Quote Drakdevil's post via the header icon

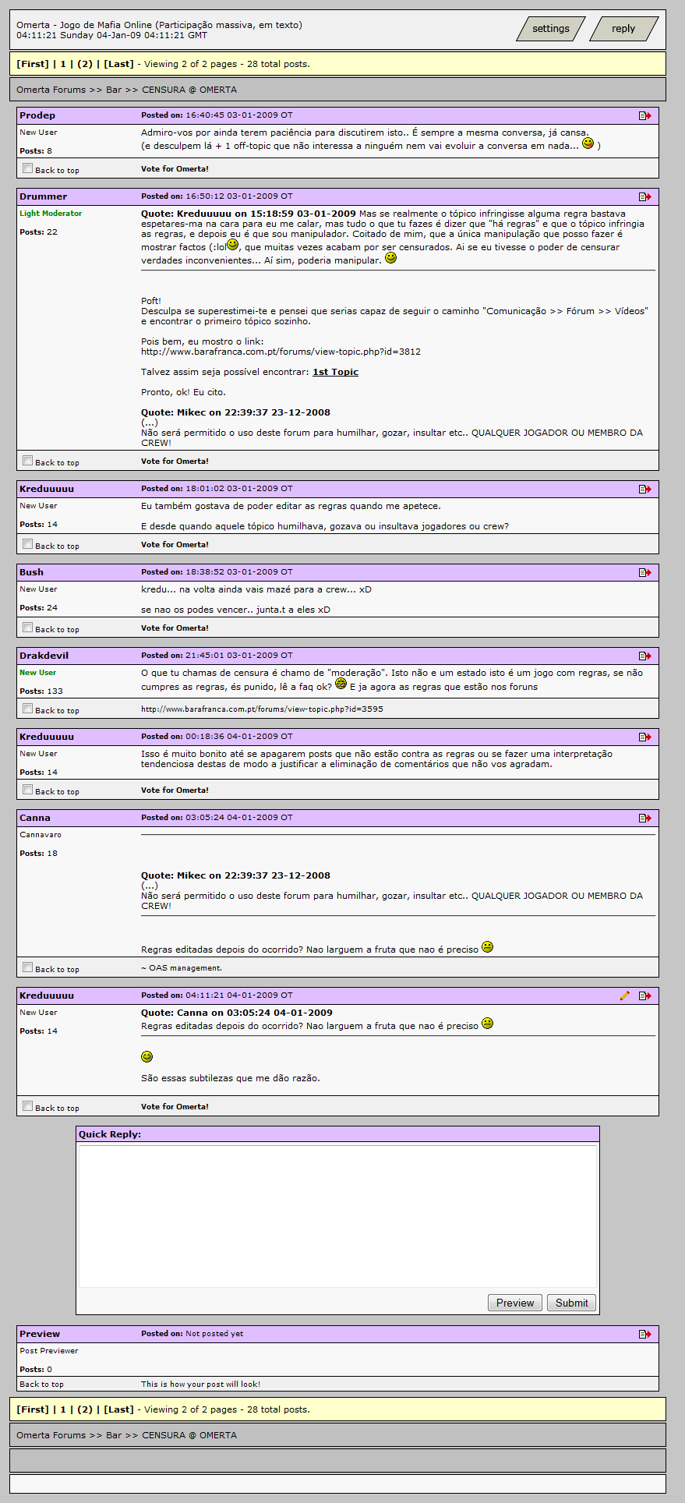pos(644,656)
